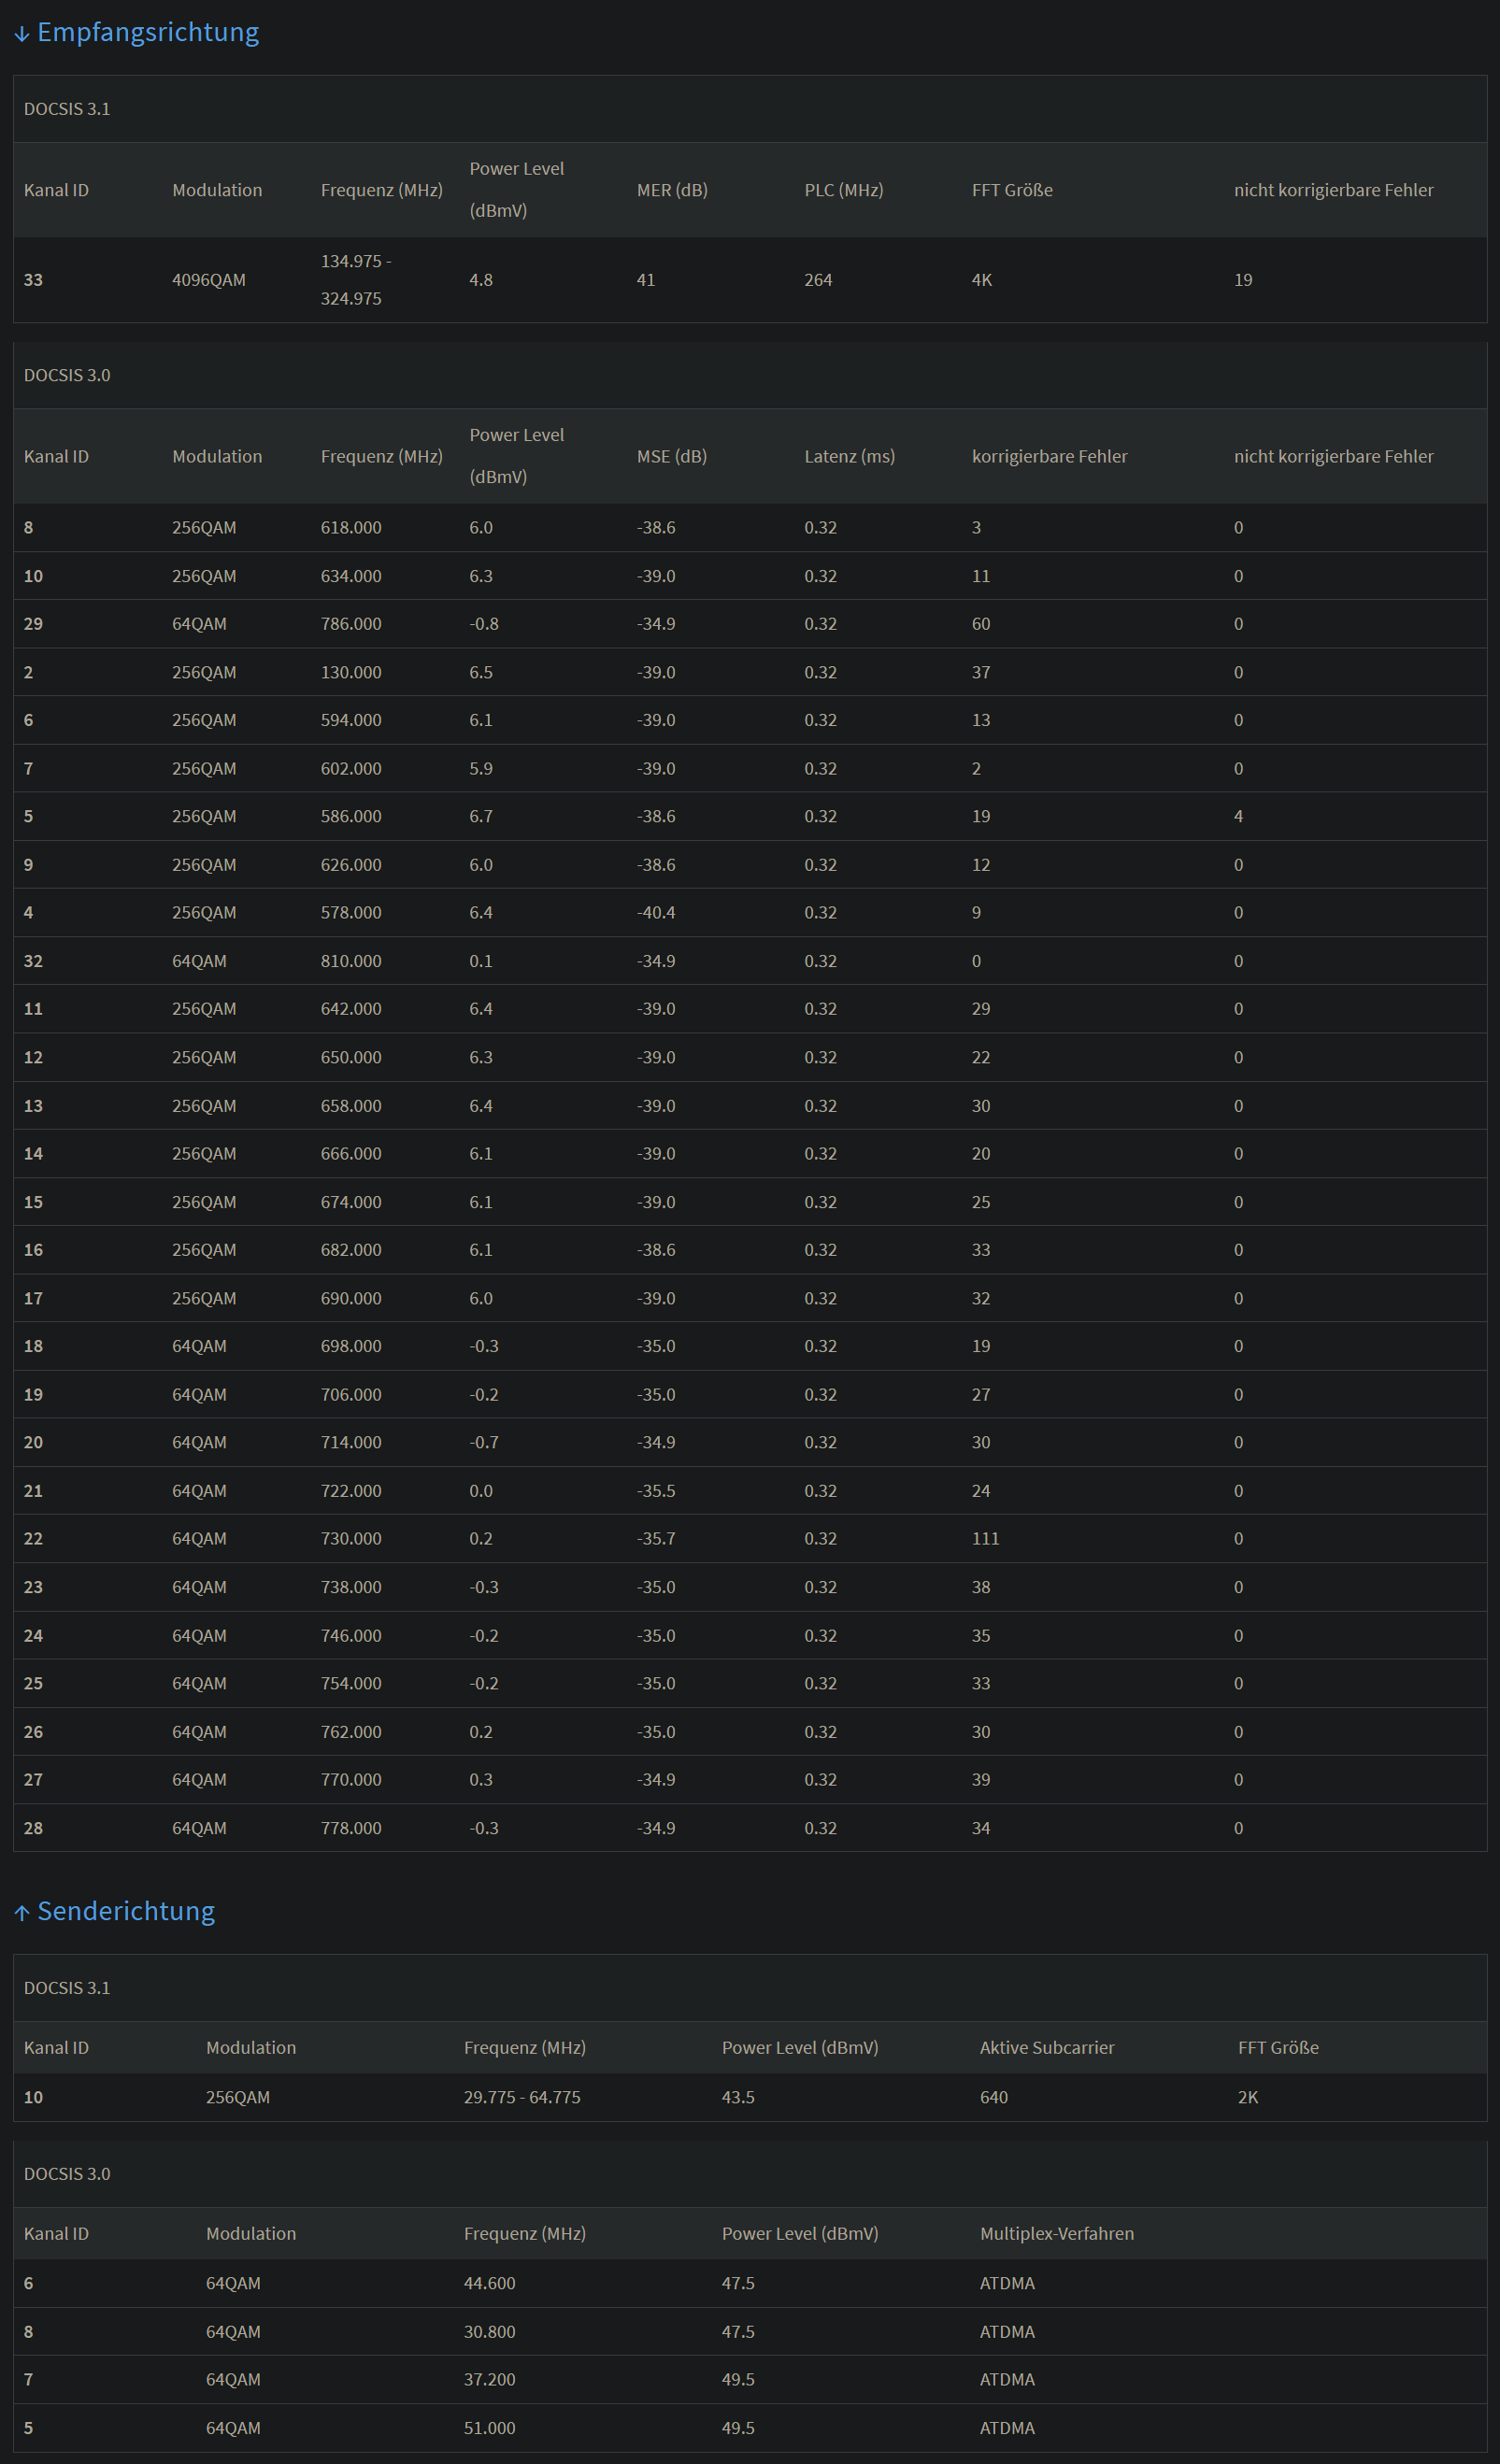1500x2464 pixels.
Task: Click the 134.975 - 324.975 frequency range cell
Action: pyautogui.click(x=355, y=280)
